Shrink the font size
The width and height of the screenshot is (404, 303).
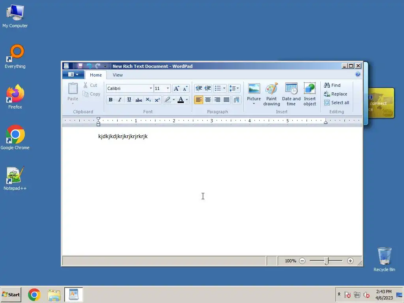pyautogui.click(x=185, y=89)
